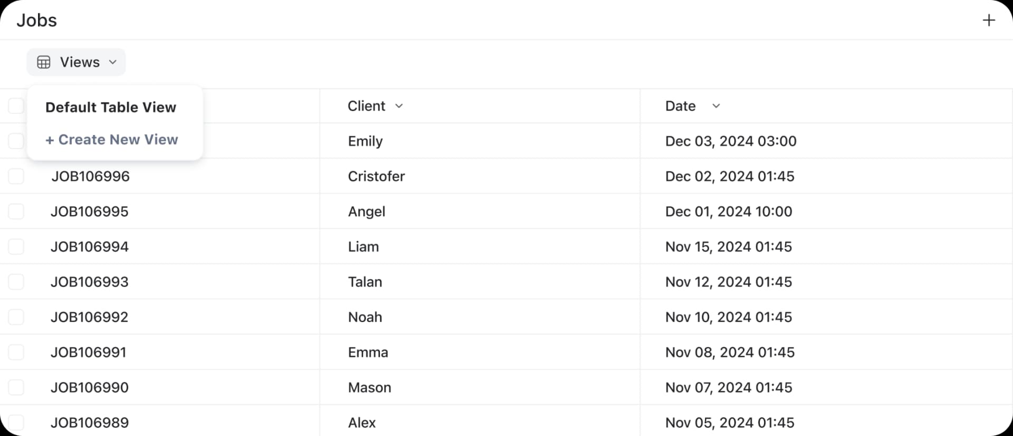Click client name Cristofer
1013x436 pixels.
[x=376, y=176]
